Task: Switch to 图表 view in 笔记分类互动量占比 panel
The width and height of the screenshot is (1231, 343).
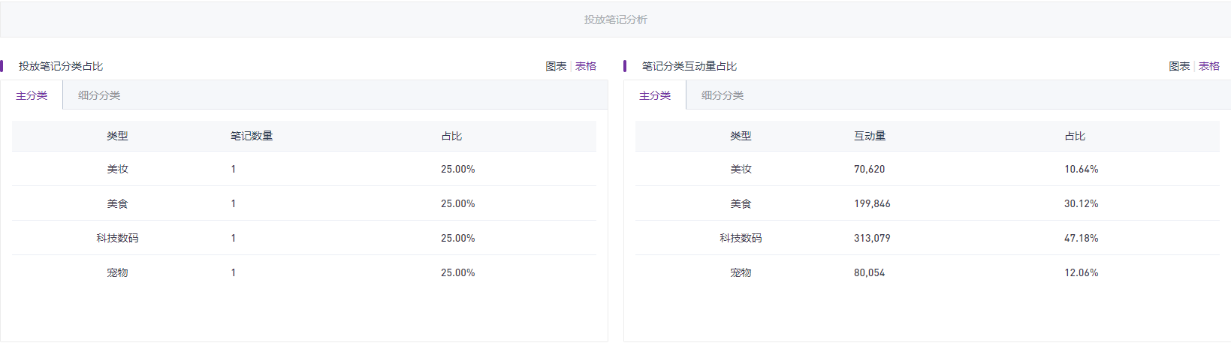Action: tap(1178, 66)
